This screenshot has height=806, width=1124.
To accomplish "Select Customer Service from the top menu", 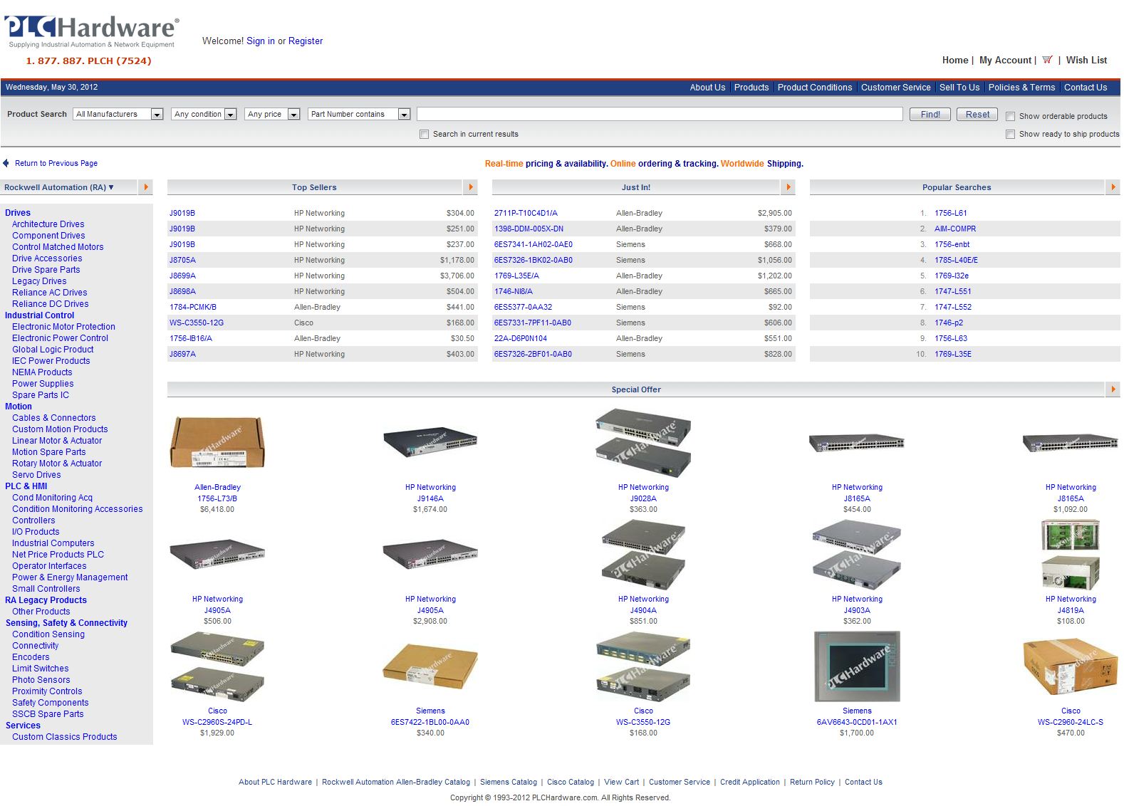I will (x=895, y=88).
